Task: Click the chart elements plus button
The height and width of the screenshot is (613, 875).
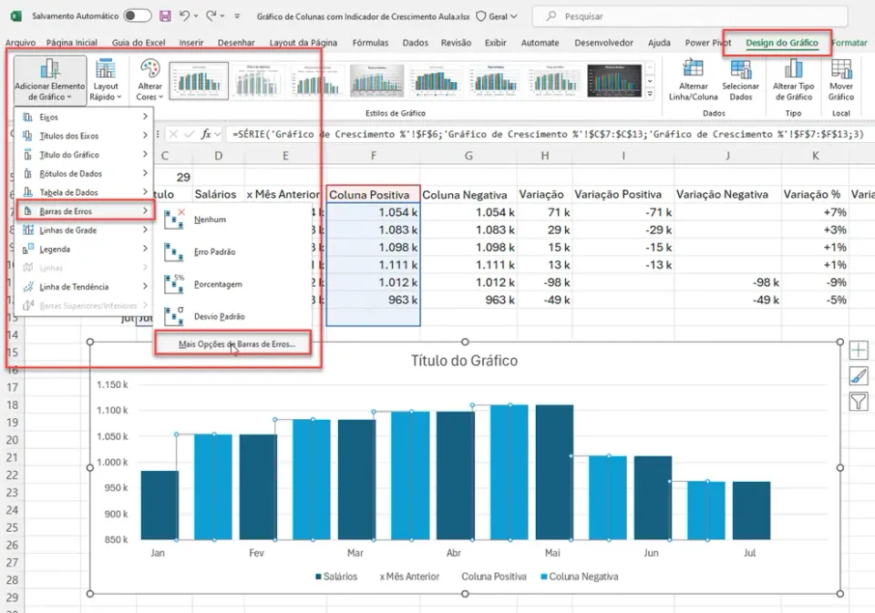Action: click(859, 351)
